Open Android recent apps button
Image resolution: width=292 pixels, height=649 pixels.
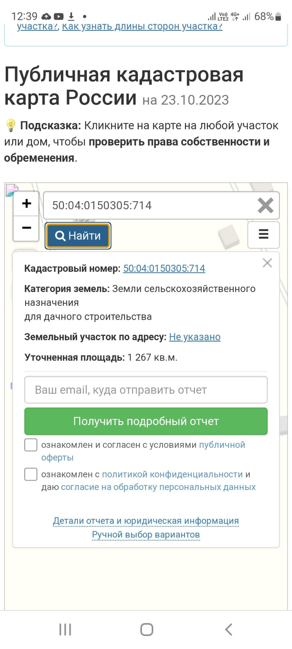tap(65, 630)
